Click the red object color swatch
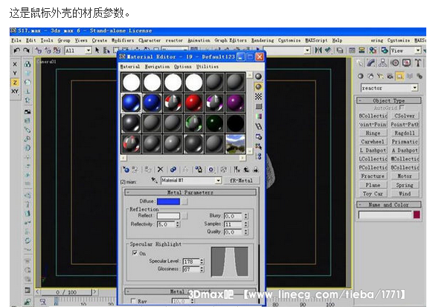Image resolution: width=427 pixels, height=307 pixels. coord(417,215)
